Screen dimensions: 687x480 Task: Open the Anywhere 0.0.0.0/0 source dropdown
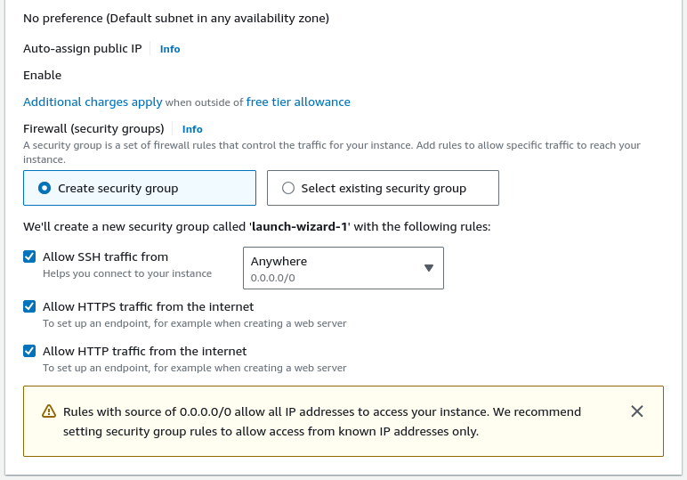(343, 268)
